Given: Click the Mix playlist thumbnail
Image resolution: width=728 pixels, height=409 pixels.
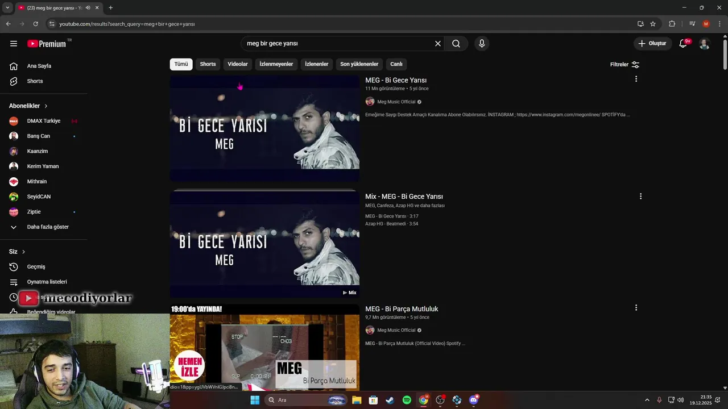Looking at the screenshot, I should [264, 244].
